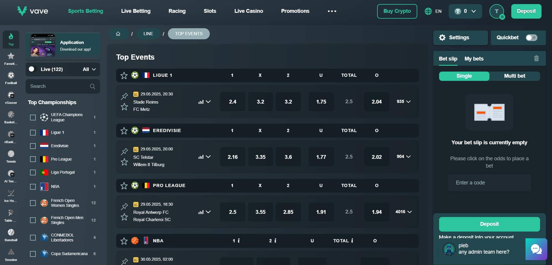Check the UEFA Champions League checkbox
This screenshot has height=265, width=552.
[x=33, y=117]
